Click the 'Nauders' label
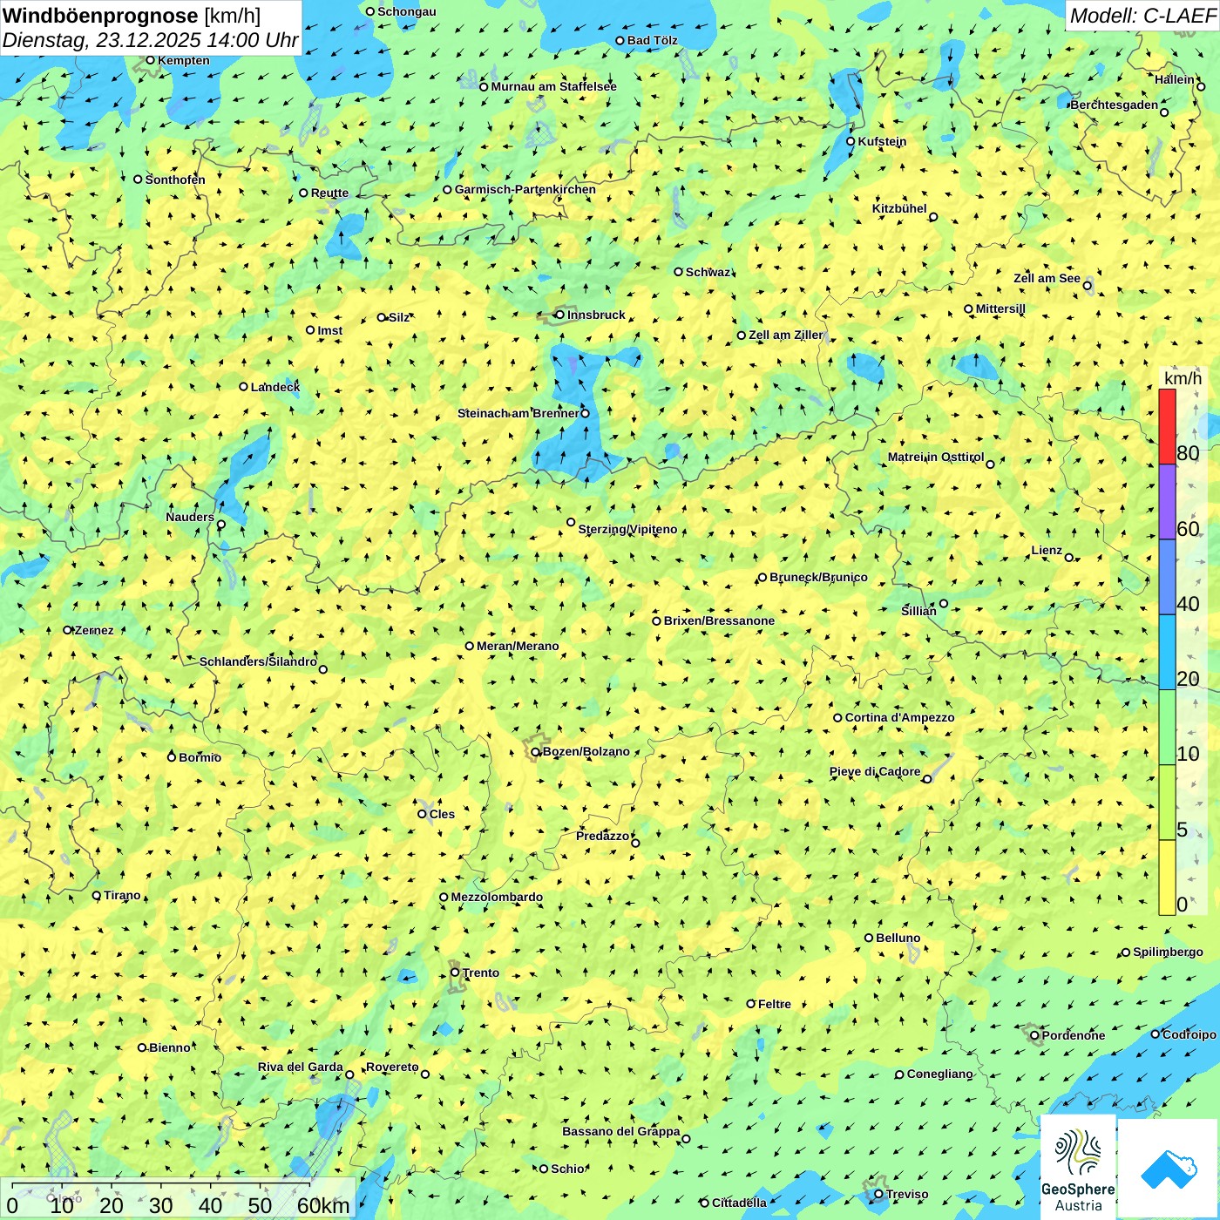Viewport: 1220px width, 1220px height. [189, 517]
